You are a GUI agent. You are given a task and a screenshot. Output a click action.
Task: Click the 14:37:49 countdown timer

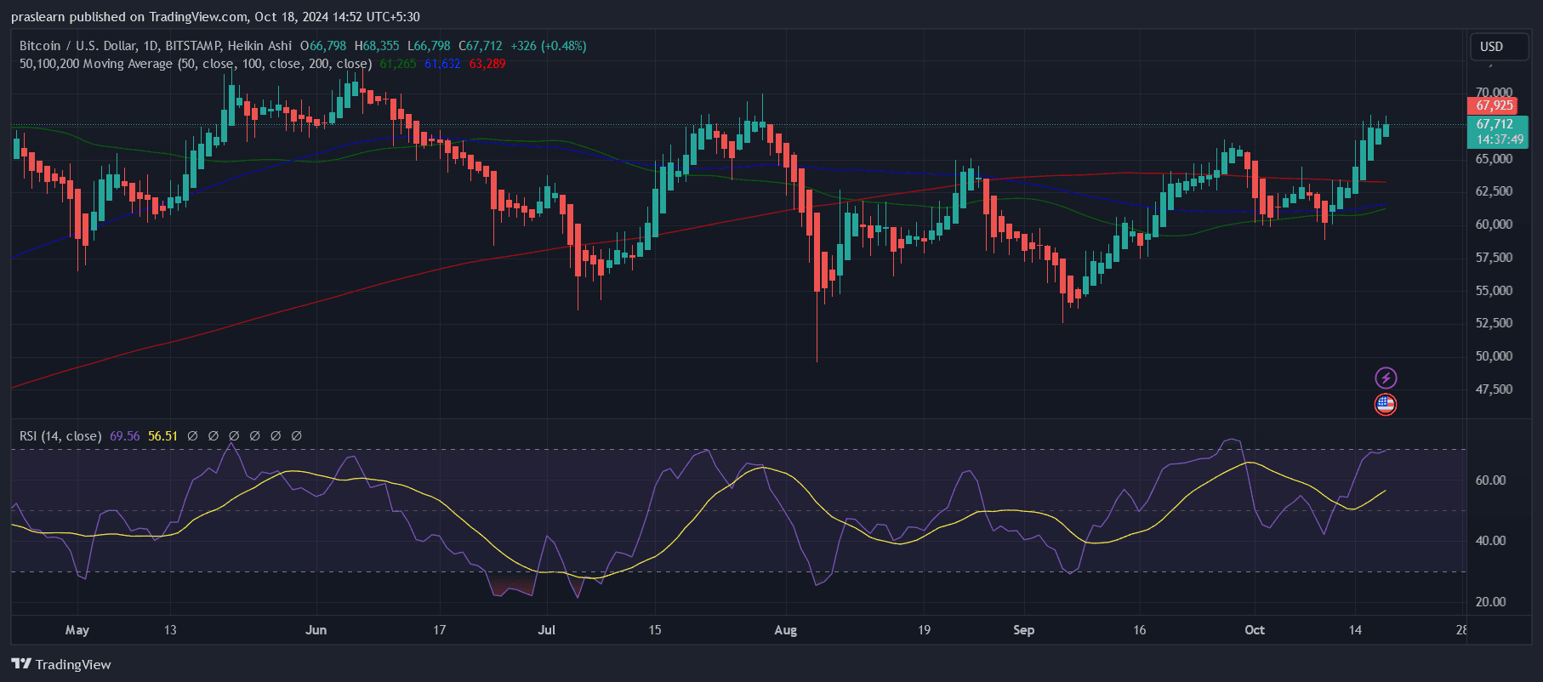click(1500, 139)
